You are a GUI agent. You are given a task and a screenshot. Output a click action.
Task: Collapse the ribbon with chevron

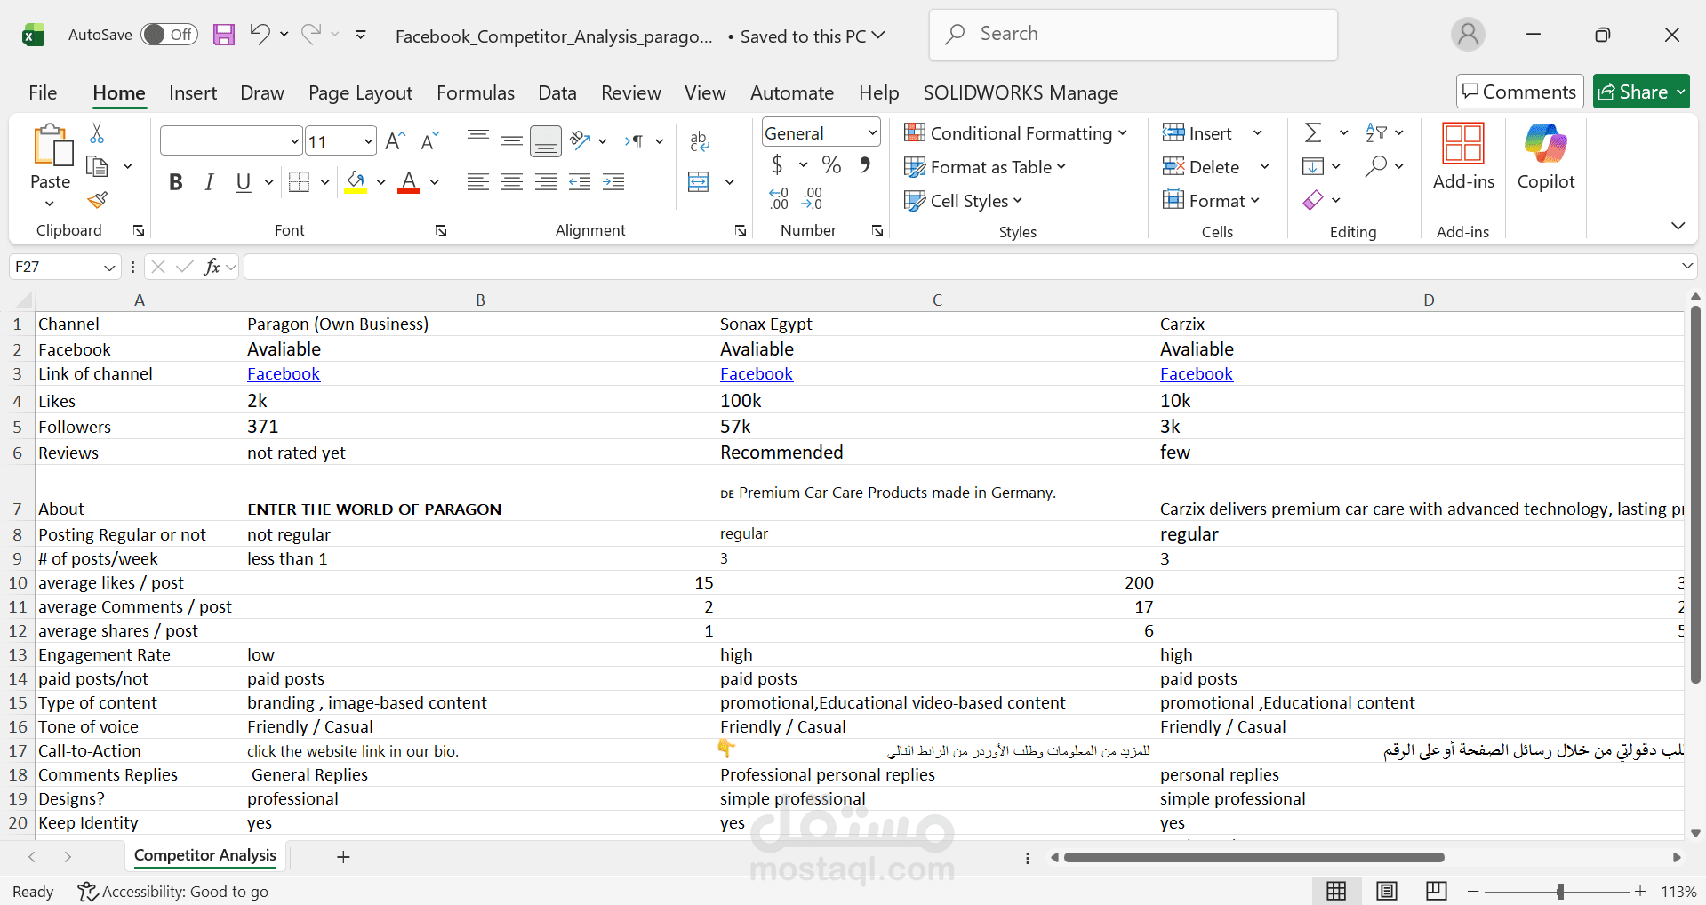pos(1678,226)
